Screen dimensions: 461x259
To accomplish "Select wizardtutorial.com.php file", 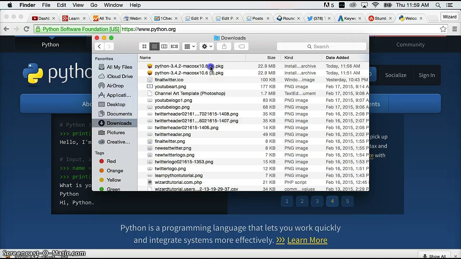I will tap(254, 182).
